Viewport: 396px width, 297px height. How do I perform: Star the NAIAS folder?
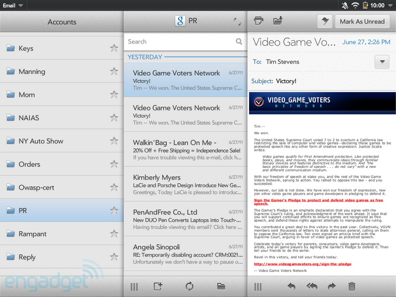(114, 117)
